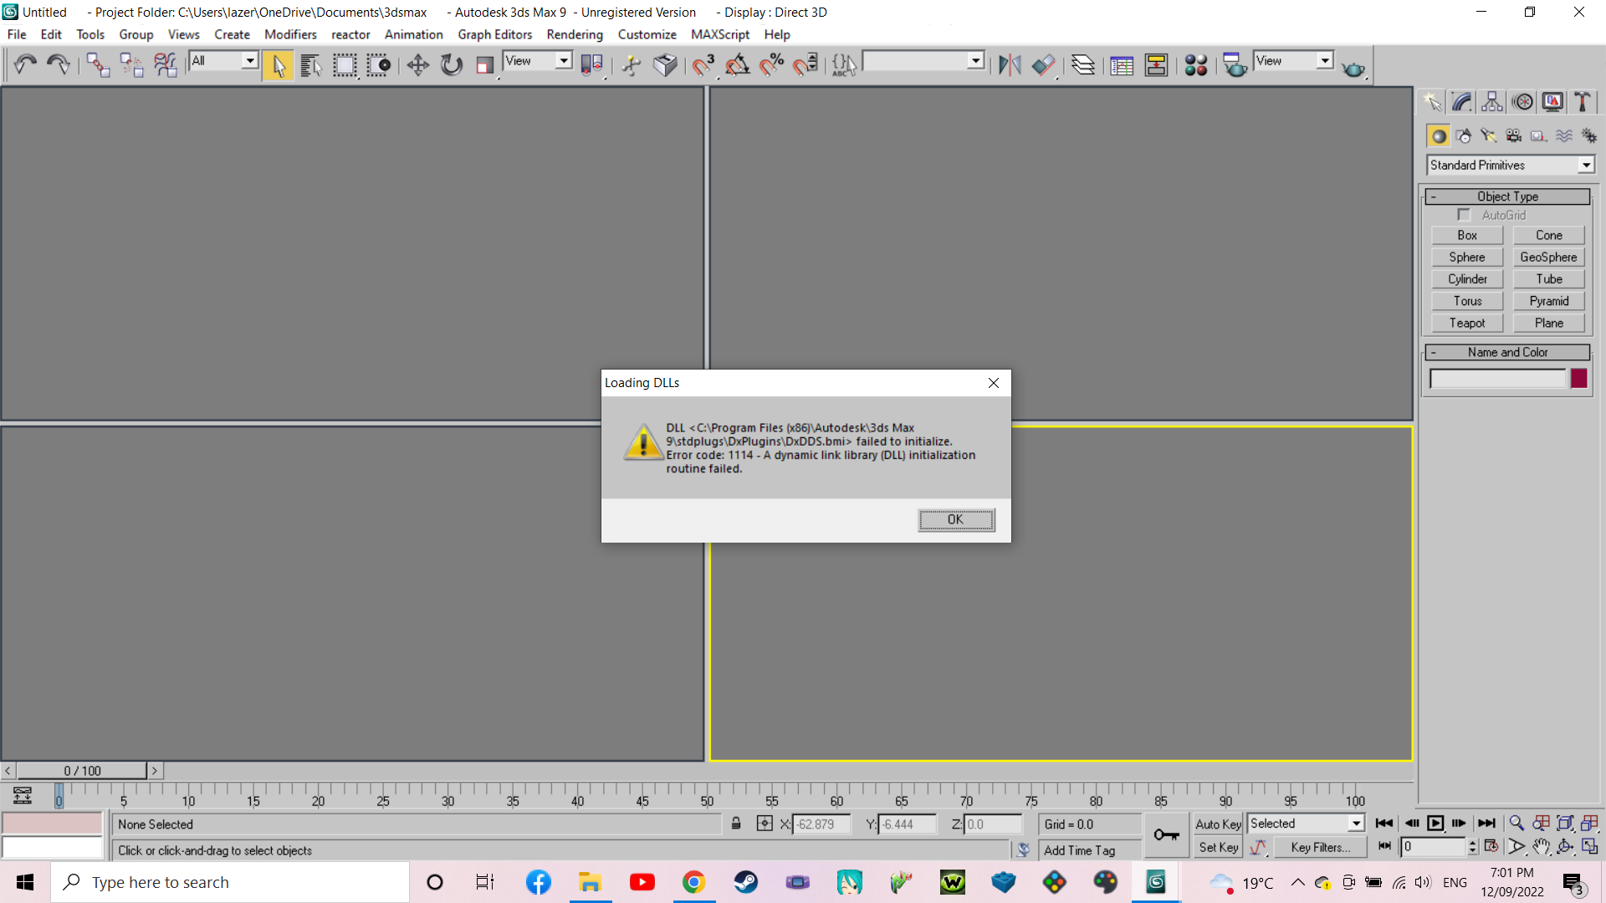The height and width of the screenshot is (903, 1606).
Task: Open the Shapes category icon in Create panel
Action: [x=1463, y=135]
